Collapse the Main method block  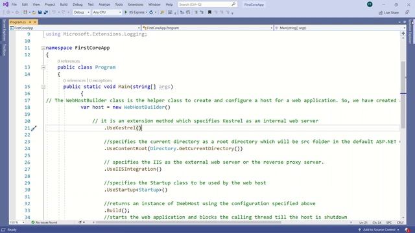43,87
